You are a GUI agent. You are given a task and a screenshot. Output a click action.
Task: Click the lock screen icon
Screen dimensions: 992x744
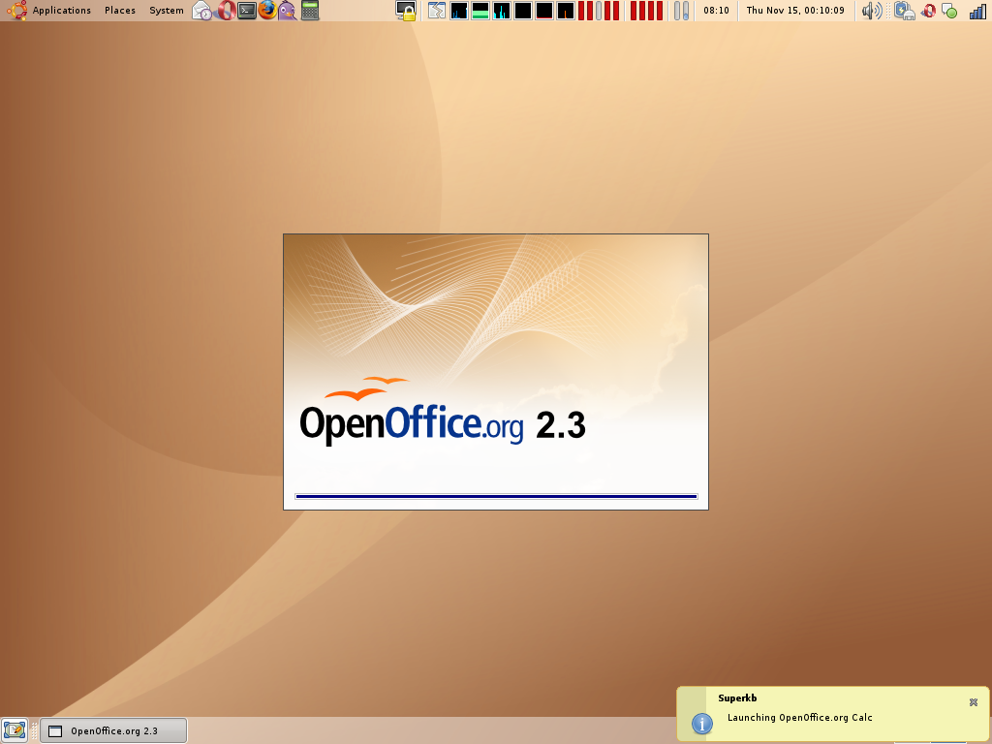coord(406,11)
